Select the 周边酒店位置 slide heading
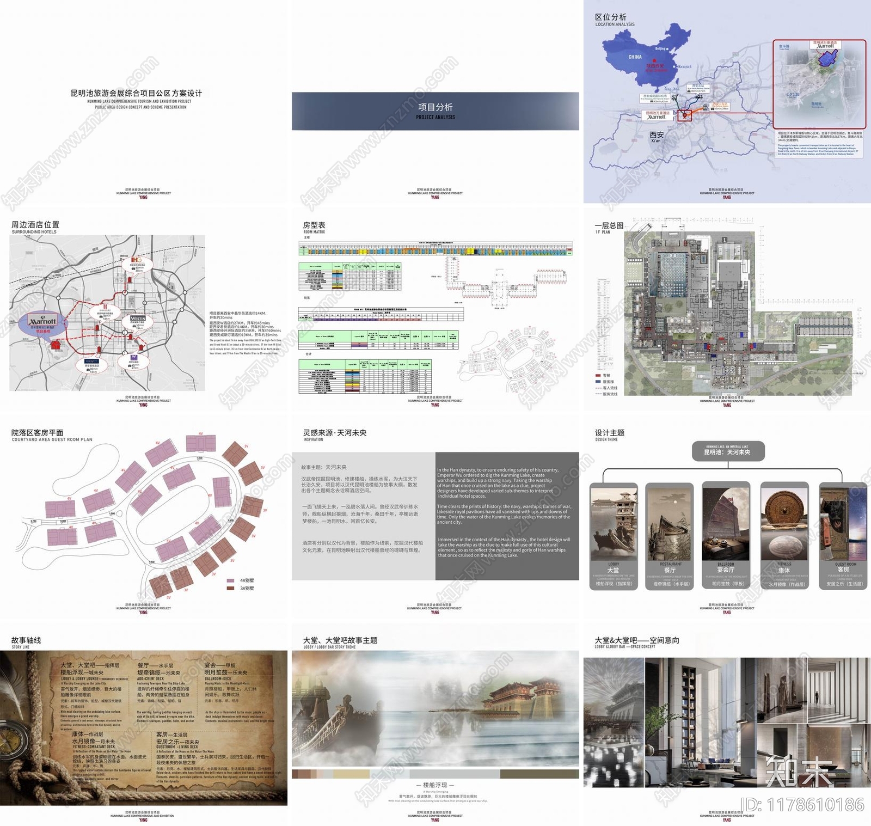The image size is (871, 826). (35, 224)
